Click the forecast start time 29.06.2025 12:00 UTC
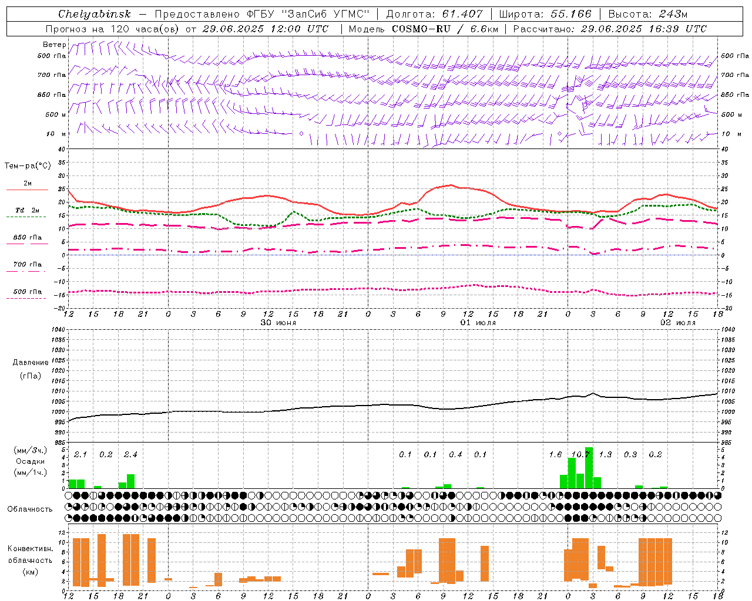 pyautogui.click(x=266, y=29)
